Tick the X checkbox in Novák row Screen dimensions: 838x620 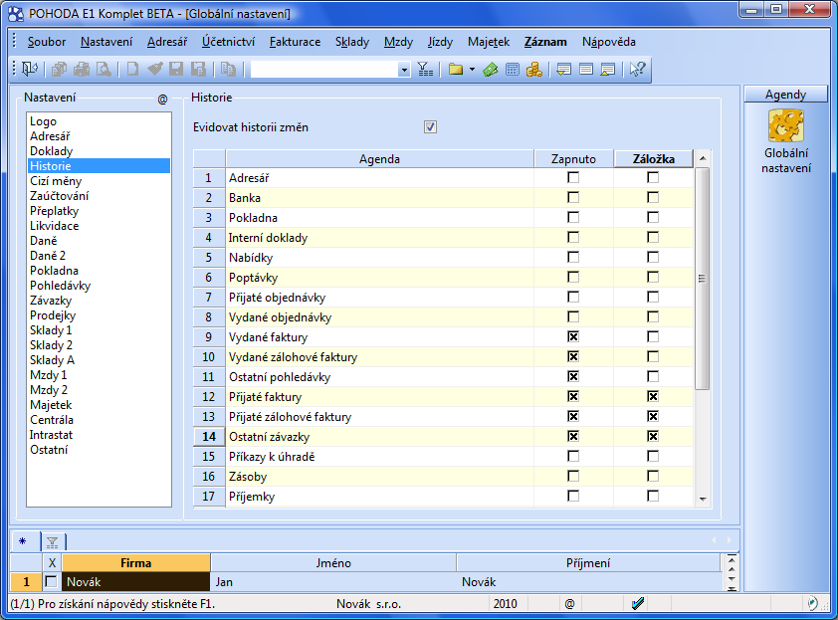pyautogui.click(x=52, y=581)
